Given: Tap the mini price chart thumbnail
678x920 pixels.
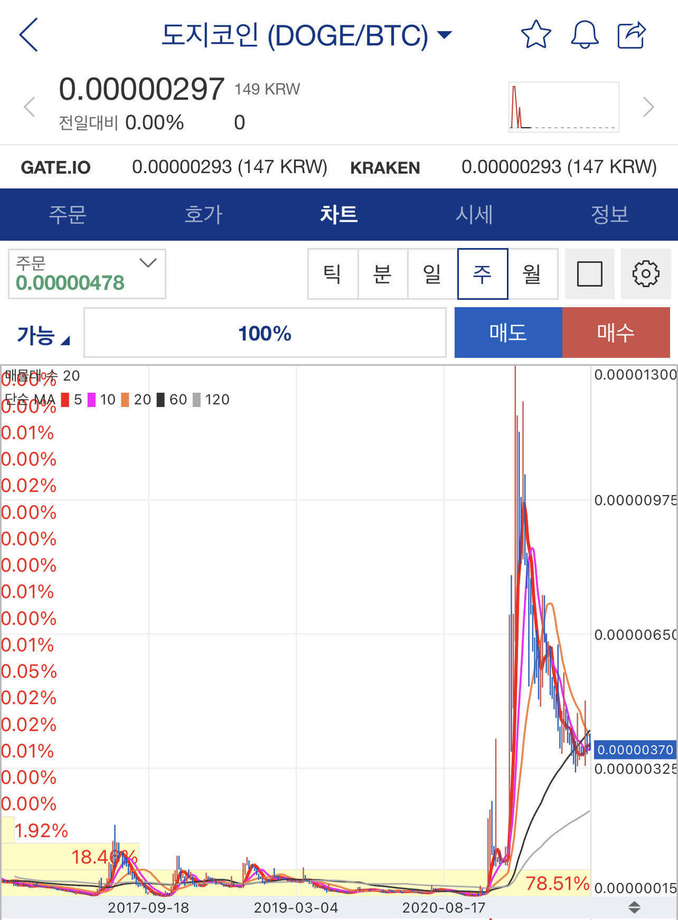Looking at the screenshot, I should tap(564, 107).
